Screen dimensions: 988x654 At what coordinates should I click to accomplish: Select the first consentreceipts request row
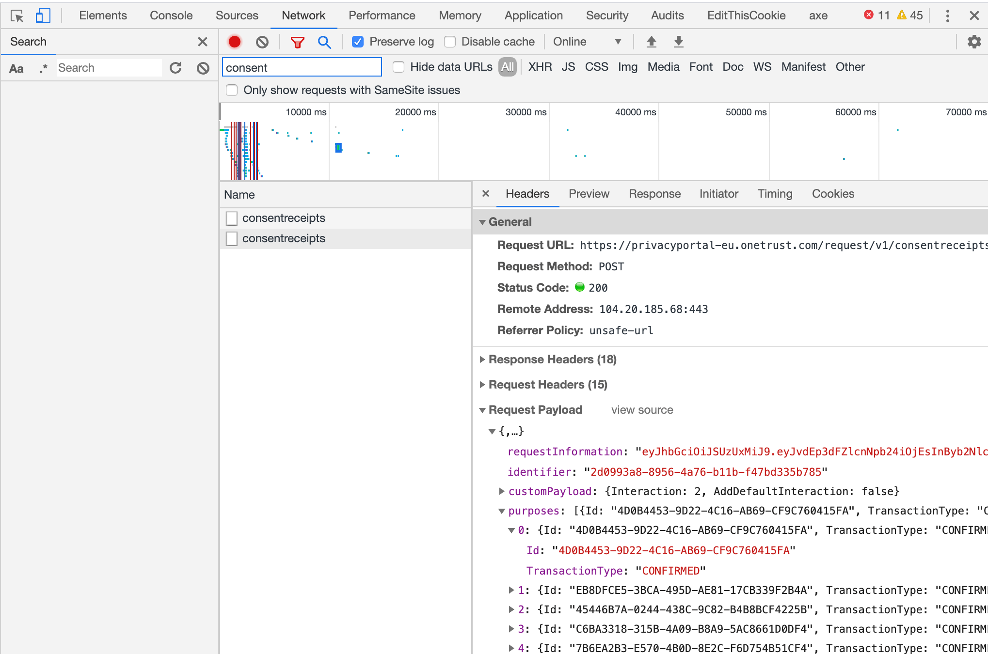coord(346,218)
